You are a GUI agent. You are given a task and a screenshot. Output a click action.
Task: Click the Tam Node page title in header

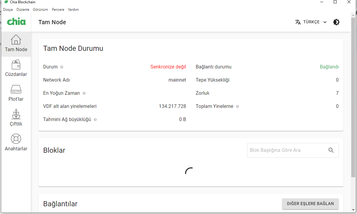pyautogui.click(x=52, y=22)
